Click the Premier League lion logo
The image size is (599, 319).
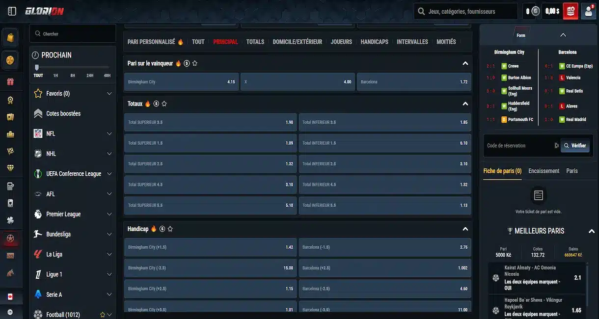point(38,214)
